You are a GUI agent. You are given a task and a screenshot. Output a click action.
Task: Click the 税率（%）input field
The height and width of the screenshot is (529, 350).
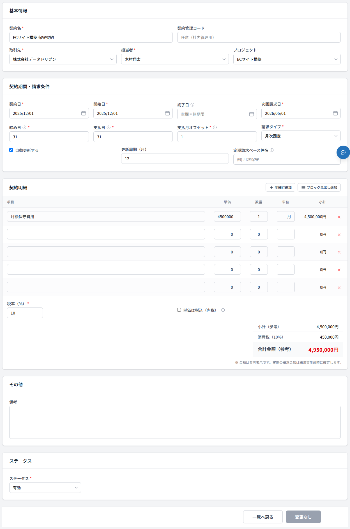[x=25, y=313]
